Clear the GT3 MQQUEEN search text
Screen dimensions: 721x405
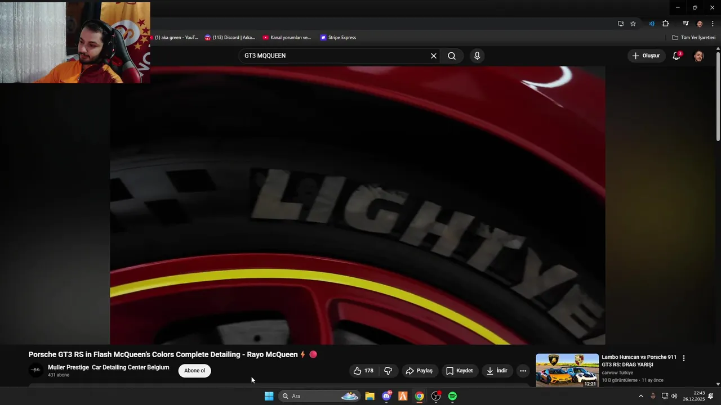(434, 56)
